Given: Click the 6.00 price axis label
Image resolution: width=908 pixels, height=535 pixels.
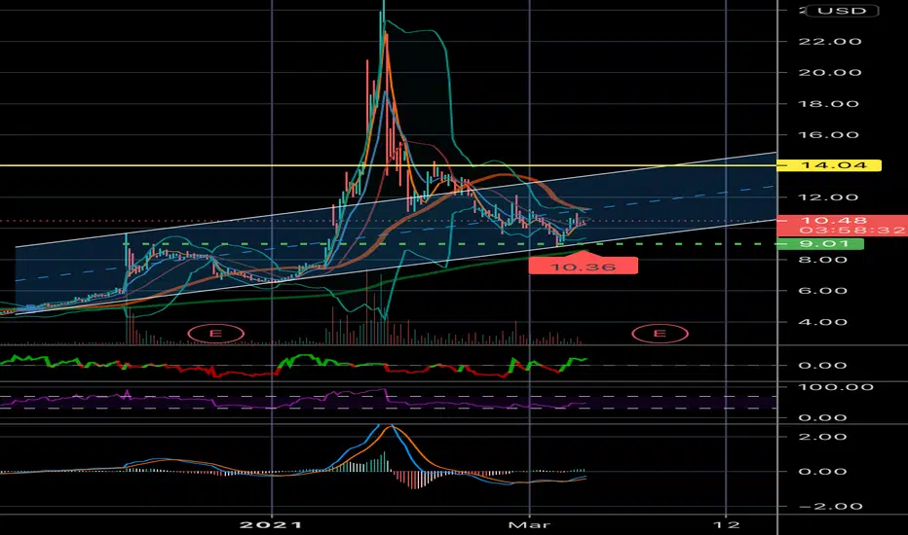Looking at the screenshot, I should click(822, 291).
